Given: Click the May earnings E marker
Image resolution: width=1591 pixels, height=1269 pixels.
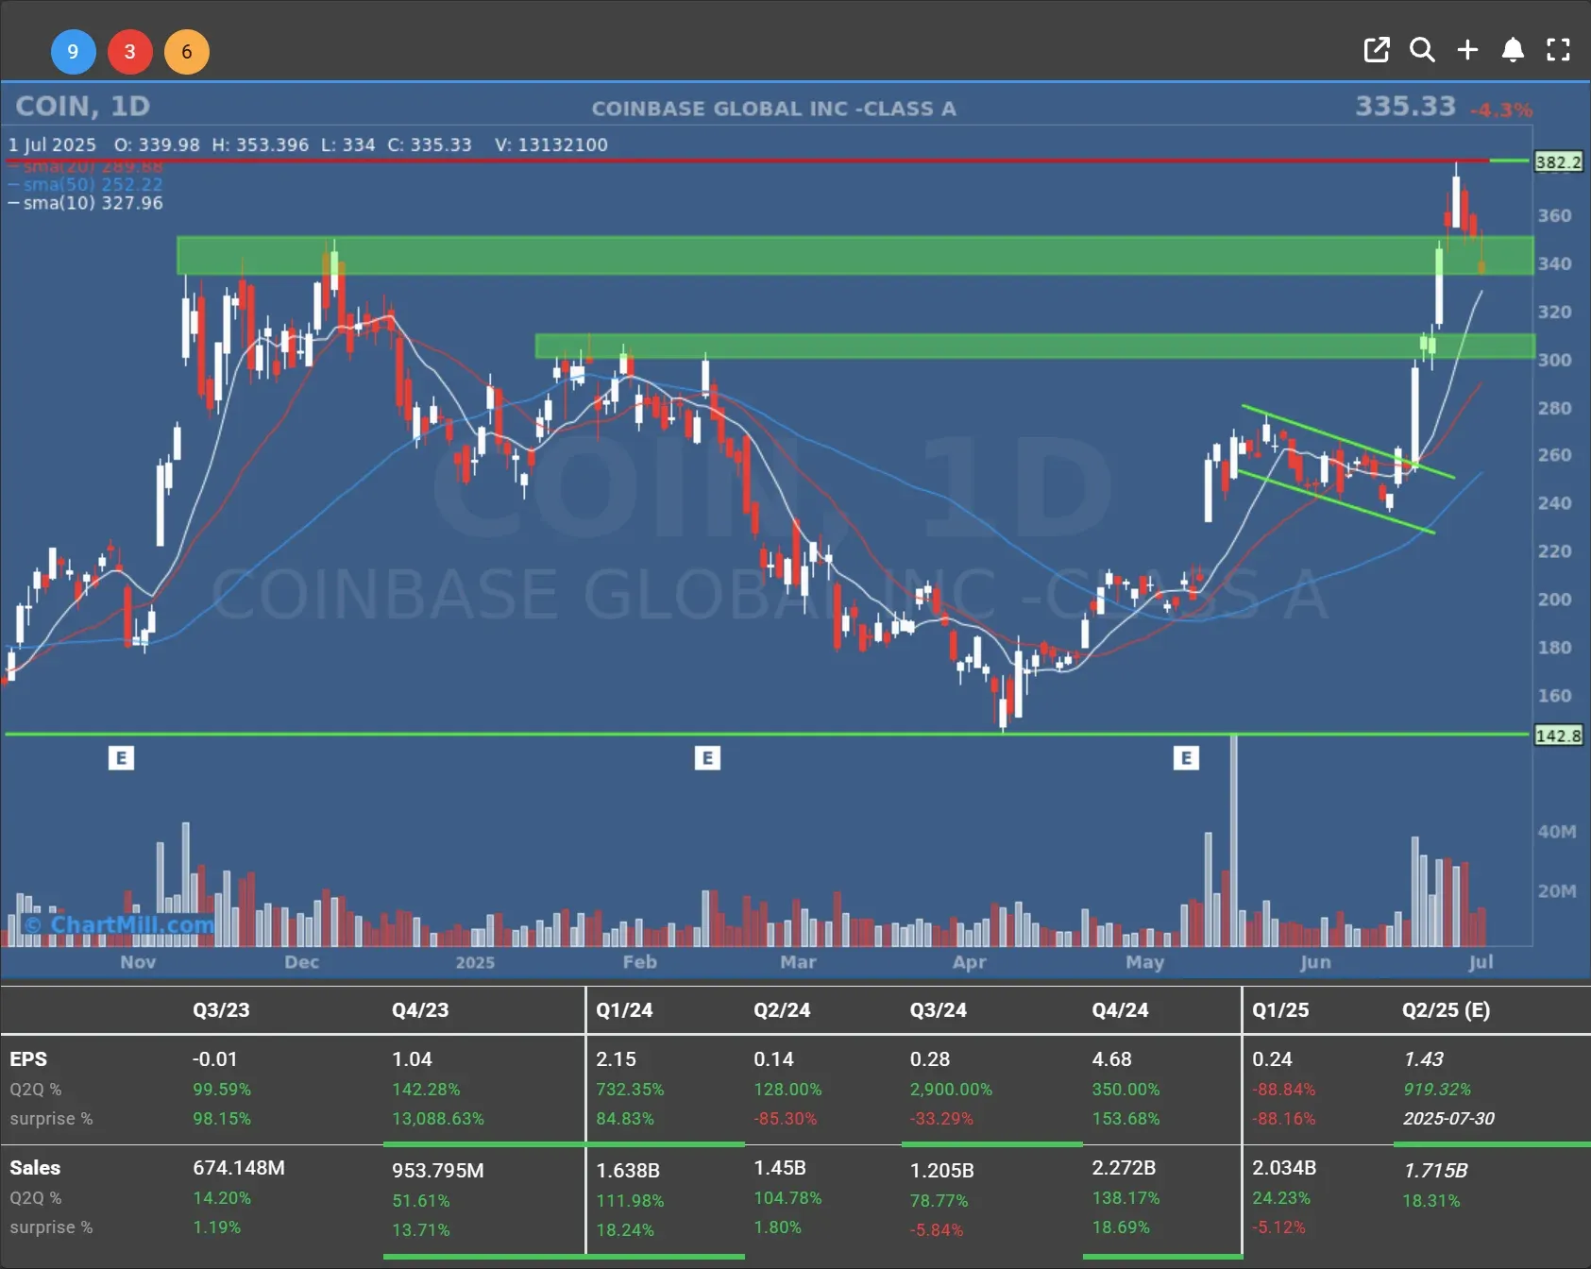Looking at the screenshot, I should [x=1186, y=757].
